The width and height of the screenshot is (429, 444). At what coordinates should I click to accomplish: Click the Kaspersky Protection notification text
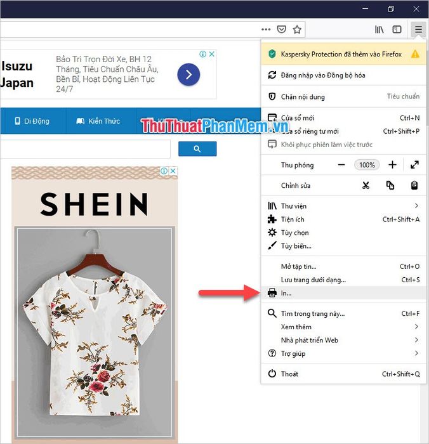click(x=341, y=54)
